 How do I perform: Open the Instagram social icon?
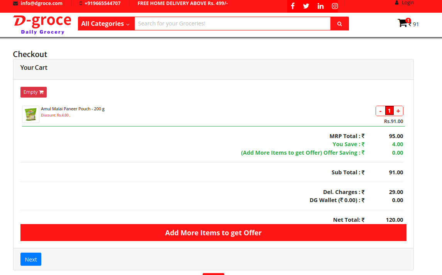pyautogui.click(x=335, y=6)
